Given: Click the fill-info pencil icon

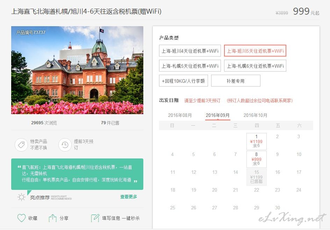Looking at the screenshot, I should (95, 218).
